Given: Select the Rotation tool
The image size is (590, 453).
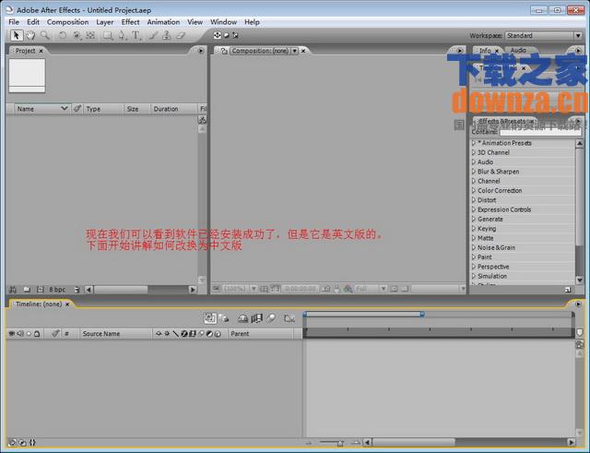Looking at the screenshot, I should [63, 35].
